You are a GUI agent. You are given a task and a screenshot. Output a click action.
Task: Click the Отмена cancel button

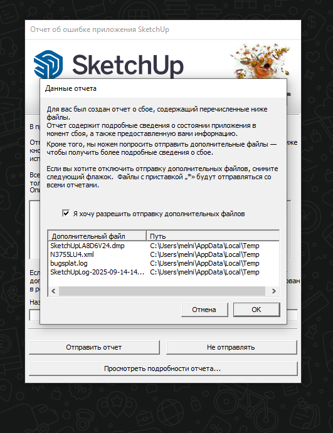204,310
